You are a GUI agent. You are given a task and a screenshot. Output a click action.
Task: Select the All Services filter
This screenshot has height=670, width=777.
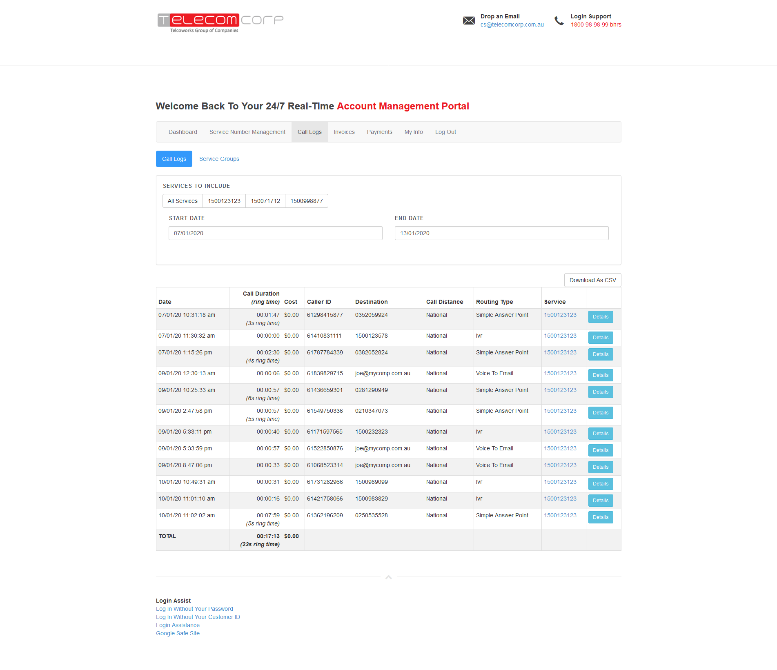(183, 201)
